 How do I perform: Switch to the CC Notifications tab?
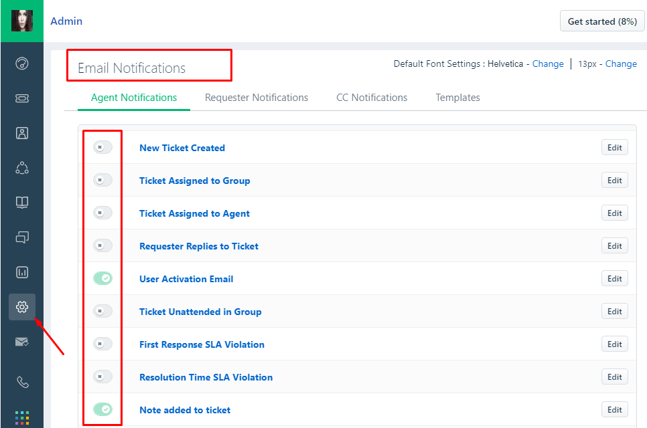click(372, 98)
